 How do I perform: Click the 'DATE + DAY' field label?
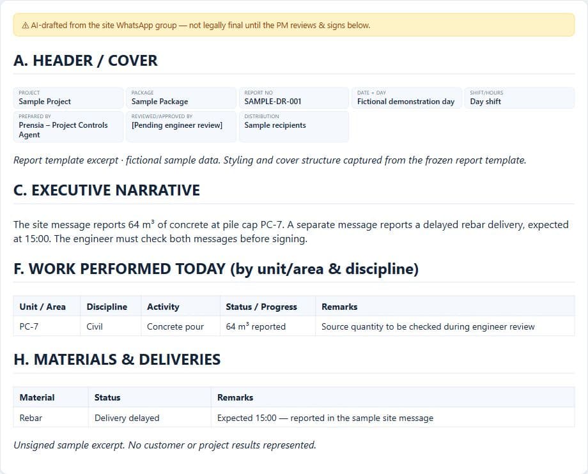point(371,93)
